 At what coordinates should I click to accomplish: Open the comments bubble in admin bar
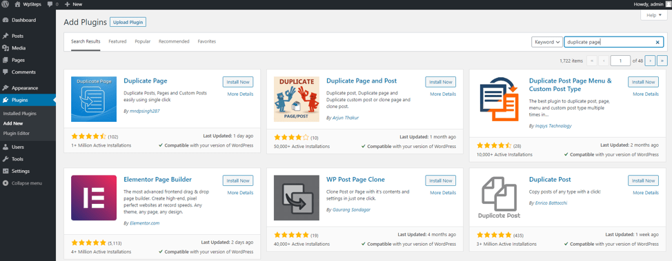(x=52, y=4)
